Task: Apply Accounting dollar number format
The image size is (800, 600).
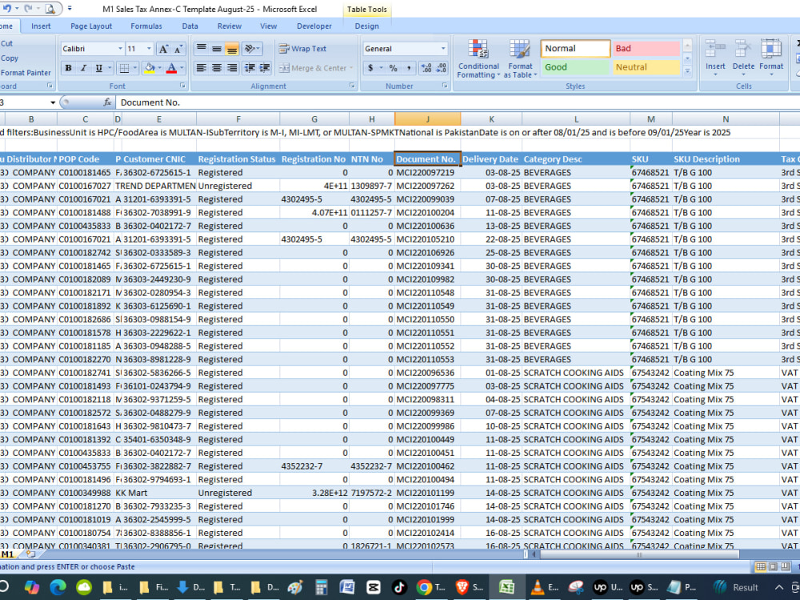Action: coord(370,68)
